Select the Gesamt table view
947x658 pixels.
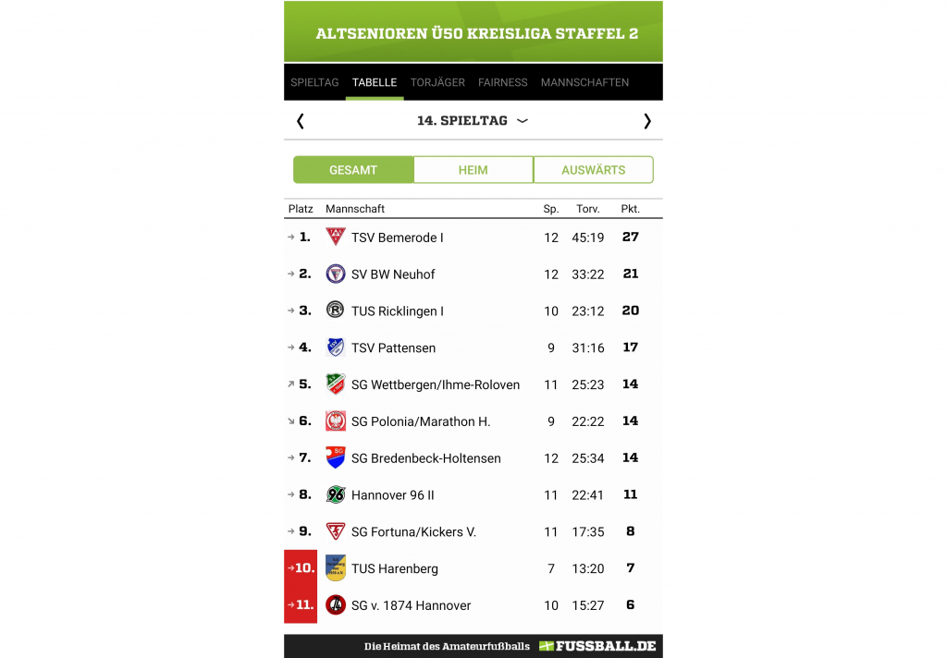353,170
